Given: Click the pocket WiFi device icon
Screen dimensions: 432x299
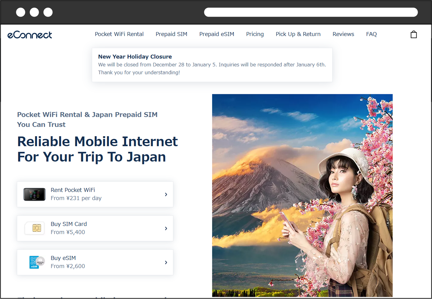Looking at the screenshot, I should tap(34, 194).
